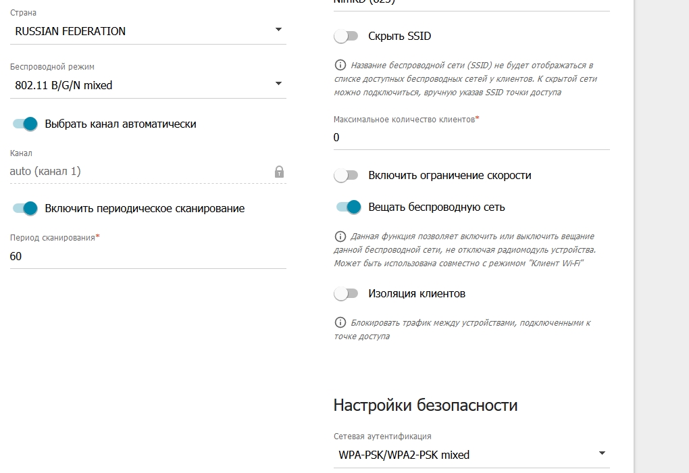This screenshot has width=689, height=473.
Task: Disable Включить периодическое сканирование switch
Action: pos(24,208)
